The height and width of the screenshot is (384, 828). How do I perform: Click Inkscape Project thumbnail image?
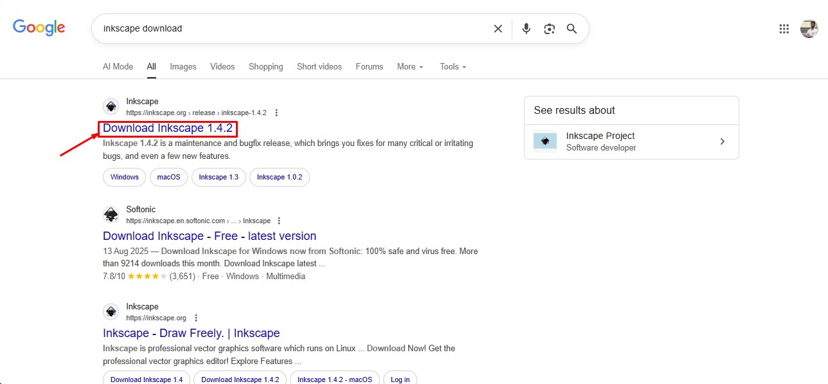tap(545, 141)
